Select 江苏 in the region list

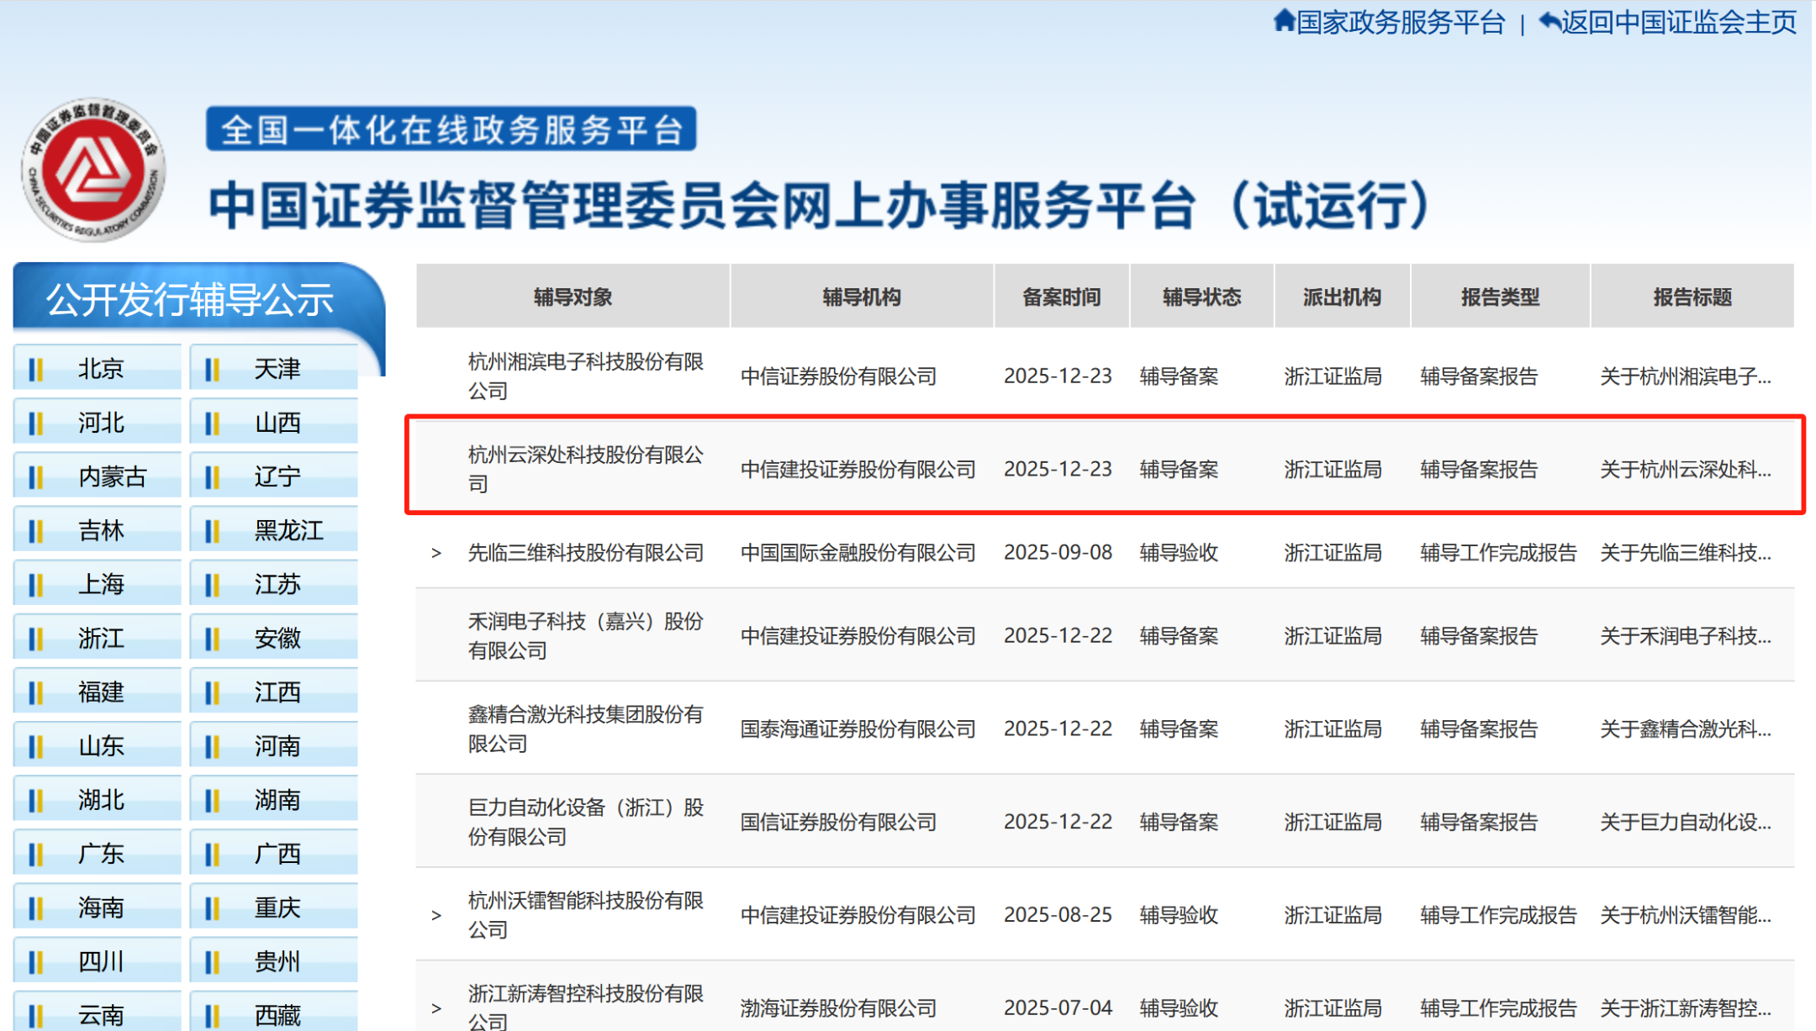(x=277, y=585)
